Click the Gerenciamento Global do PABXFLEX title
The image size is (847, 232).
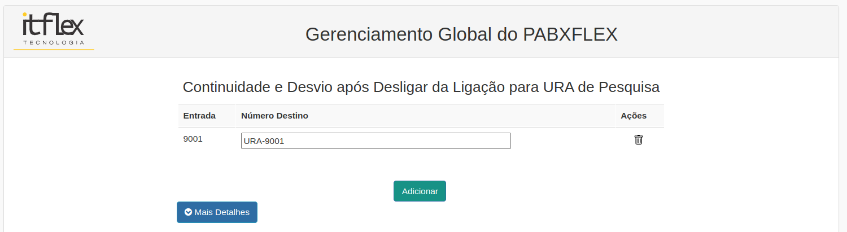point(461,34)
